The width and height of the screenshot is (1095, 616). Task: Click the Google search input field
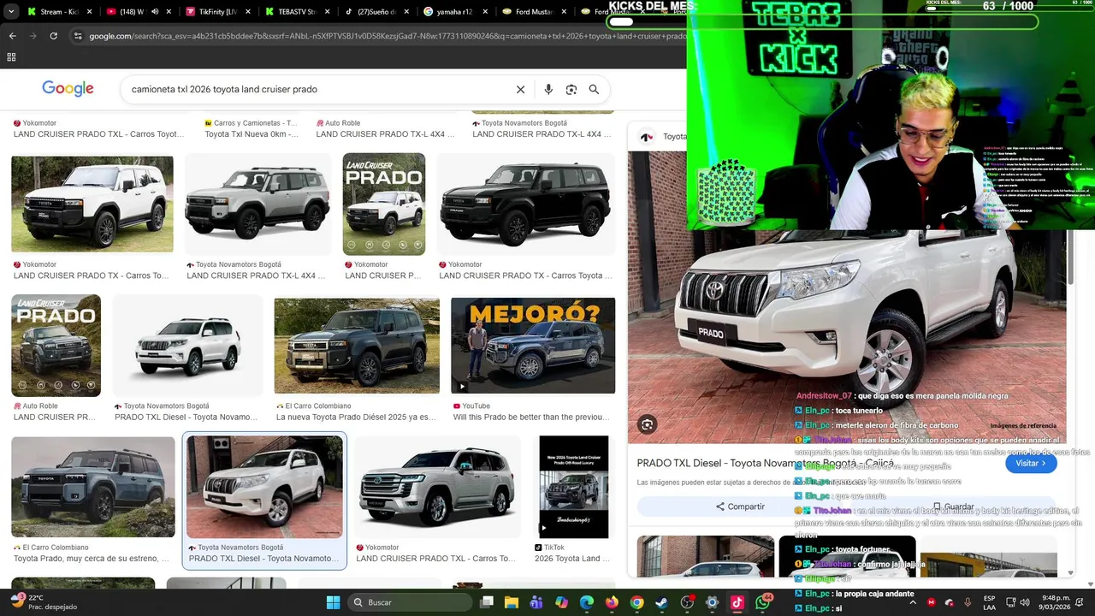tap(317, 90)
